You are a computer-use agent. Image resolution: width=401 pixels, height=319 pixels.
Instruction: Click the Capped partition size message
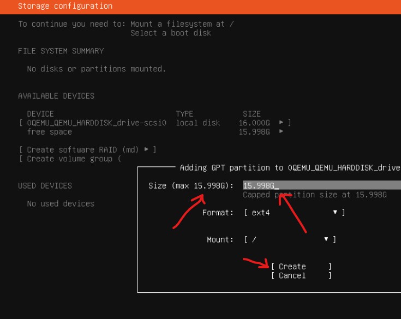315,195
